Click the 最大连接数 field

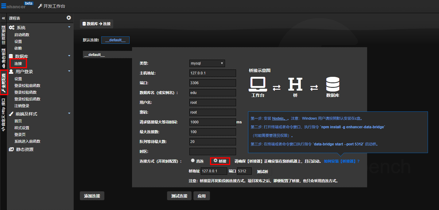point(213,132)
